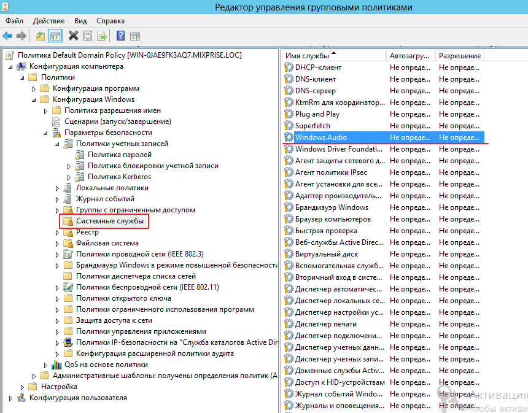Click the Back arrow in toolbar
Viewport: 528px width, 413px height.
pos(7,36)
